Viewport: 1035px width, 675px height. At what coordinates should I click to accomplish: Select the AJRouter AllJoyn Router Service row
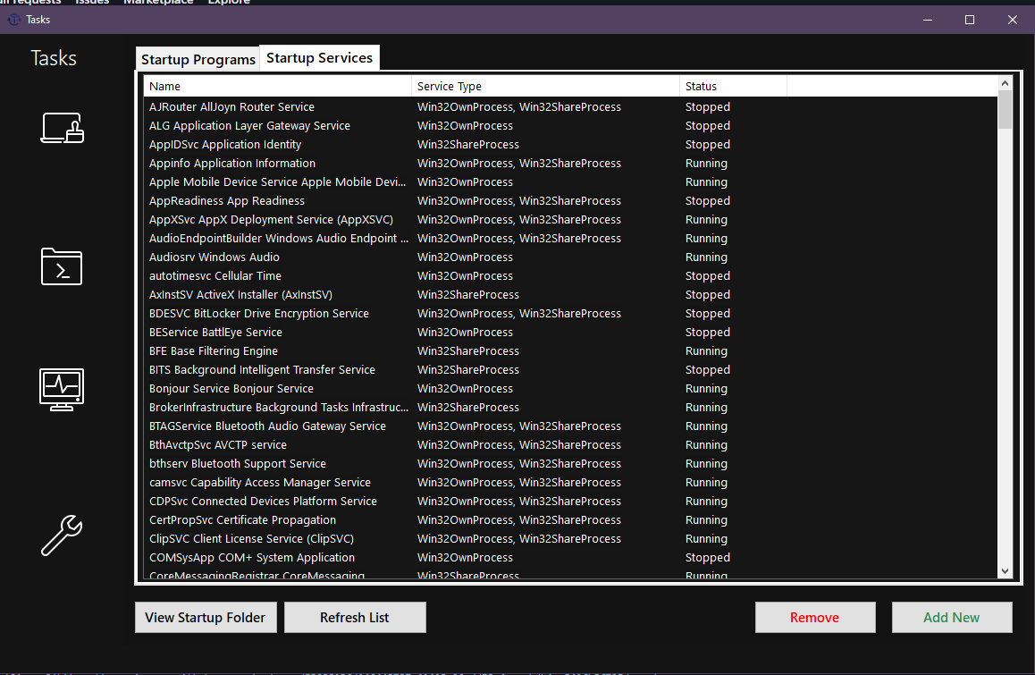tap(570, 107)
